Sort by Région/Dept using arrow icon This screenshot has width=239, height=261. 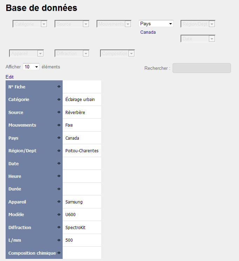[59, 151]
